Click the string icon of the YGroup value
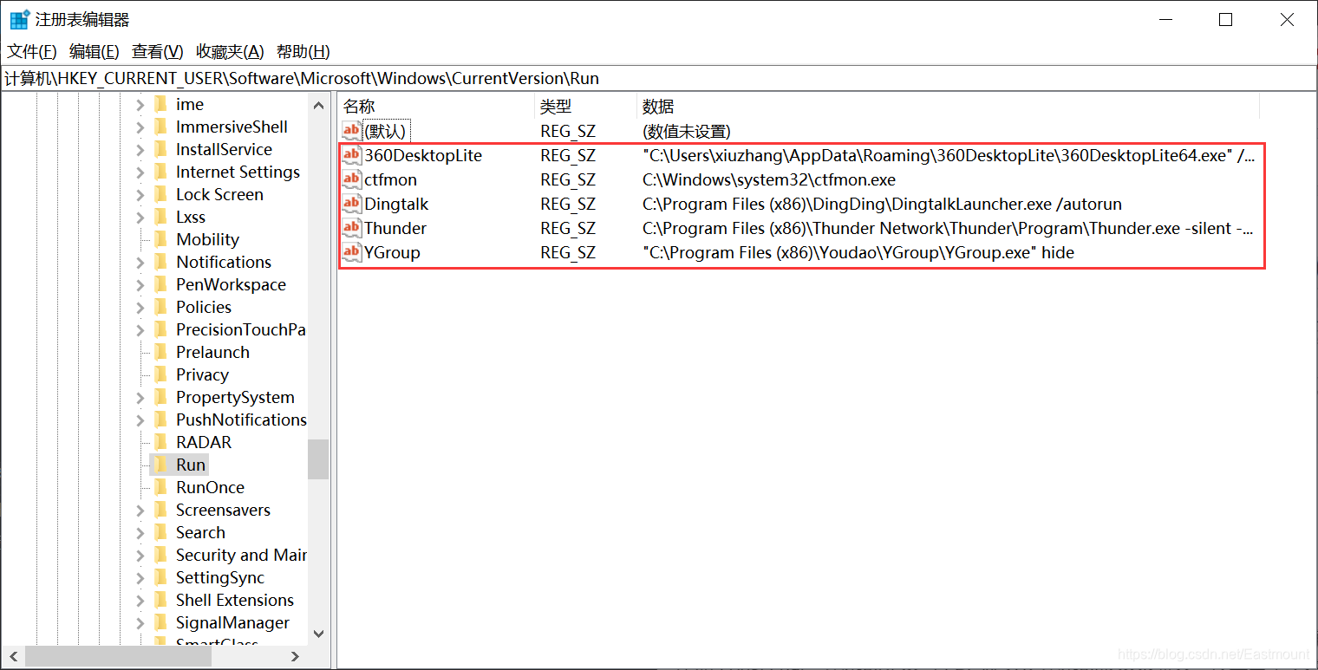The image size is (1318, 670). pos(351,253)
